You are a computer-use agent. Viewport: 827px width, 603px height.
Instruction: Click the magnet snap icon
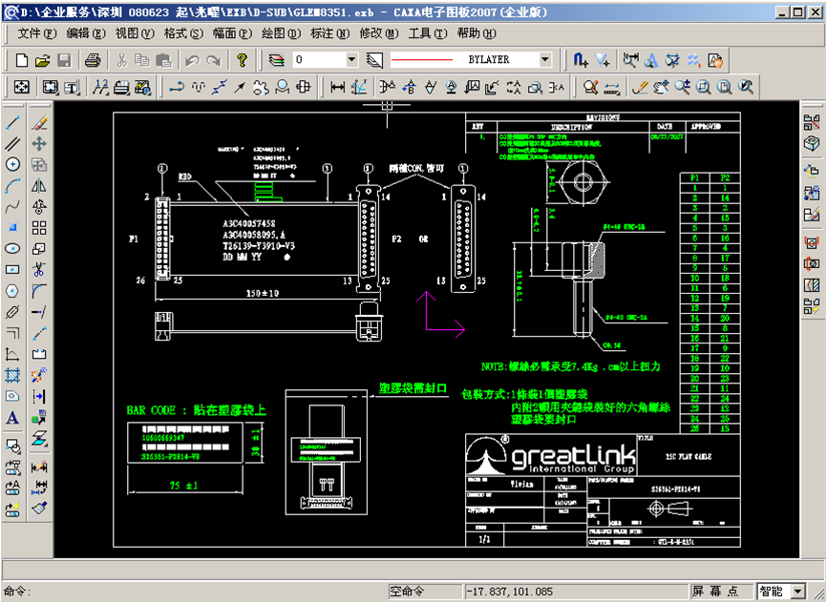click(581, 61)
